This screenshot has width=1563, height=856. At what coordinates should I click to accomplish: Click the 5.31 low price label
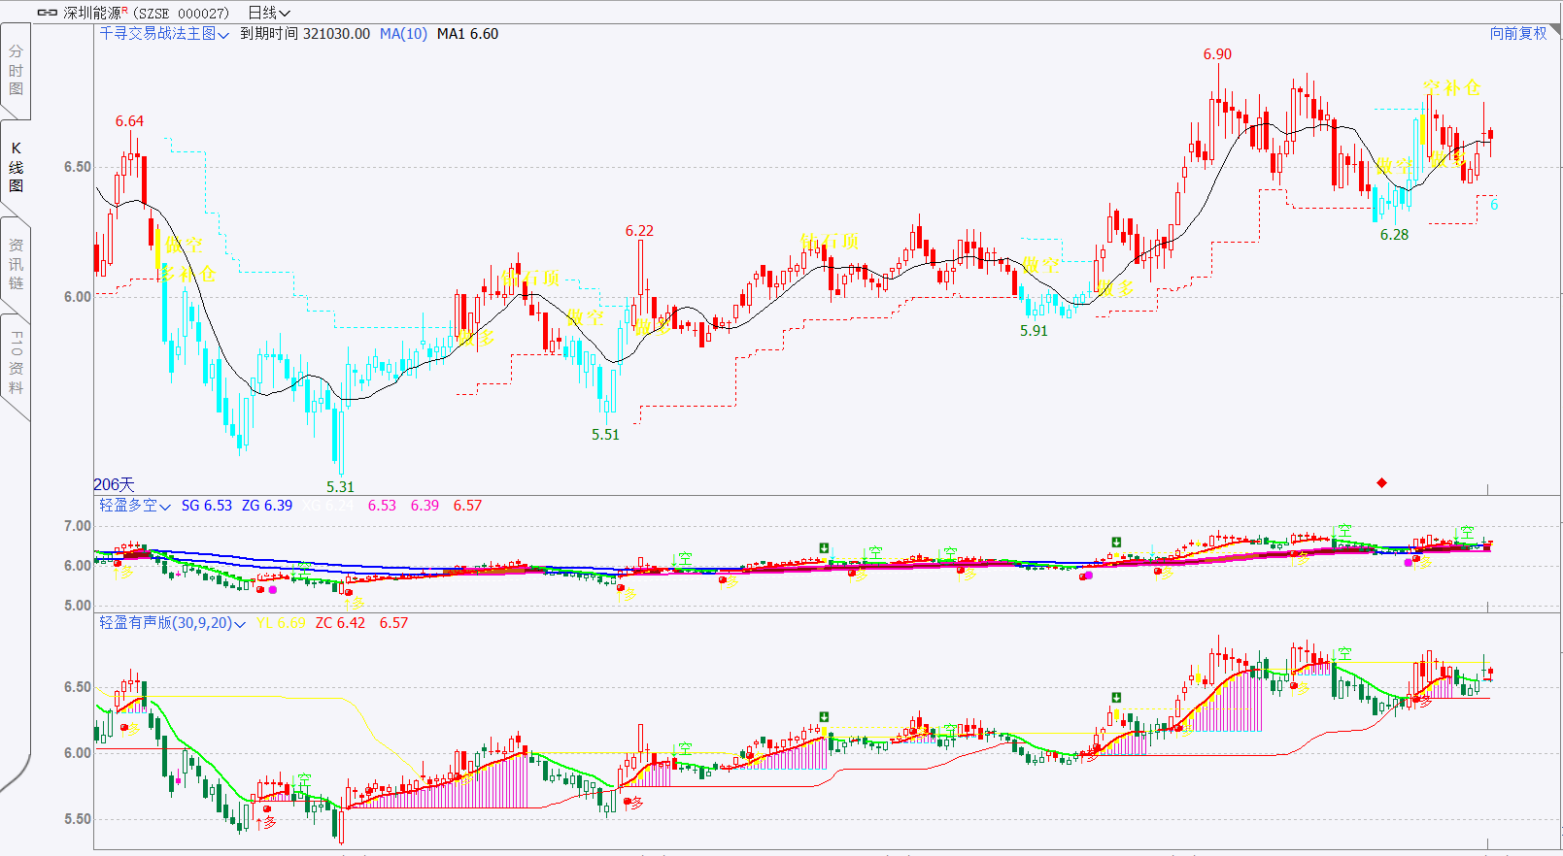[x=340, y=486]
